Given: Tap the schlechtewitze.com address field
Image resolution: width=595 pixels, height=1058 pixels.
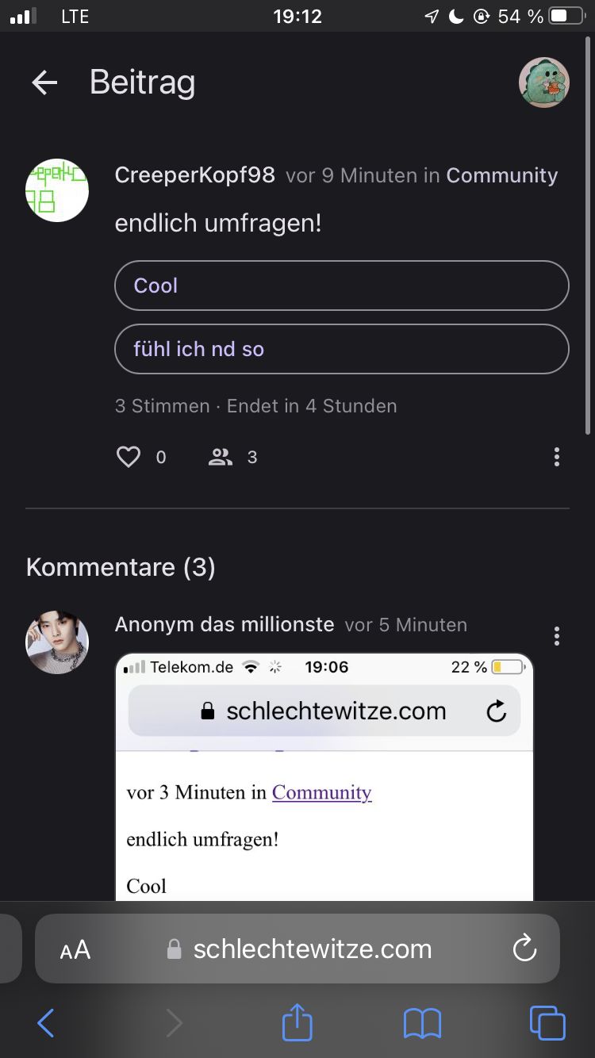Looking at the screenshot, I should (313, 949).
